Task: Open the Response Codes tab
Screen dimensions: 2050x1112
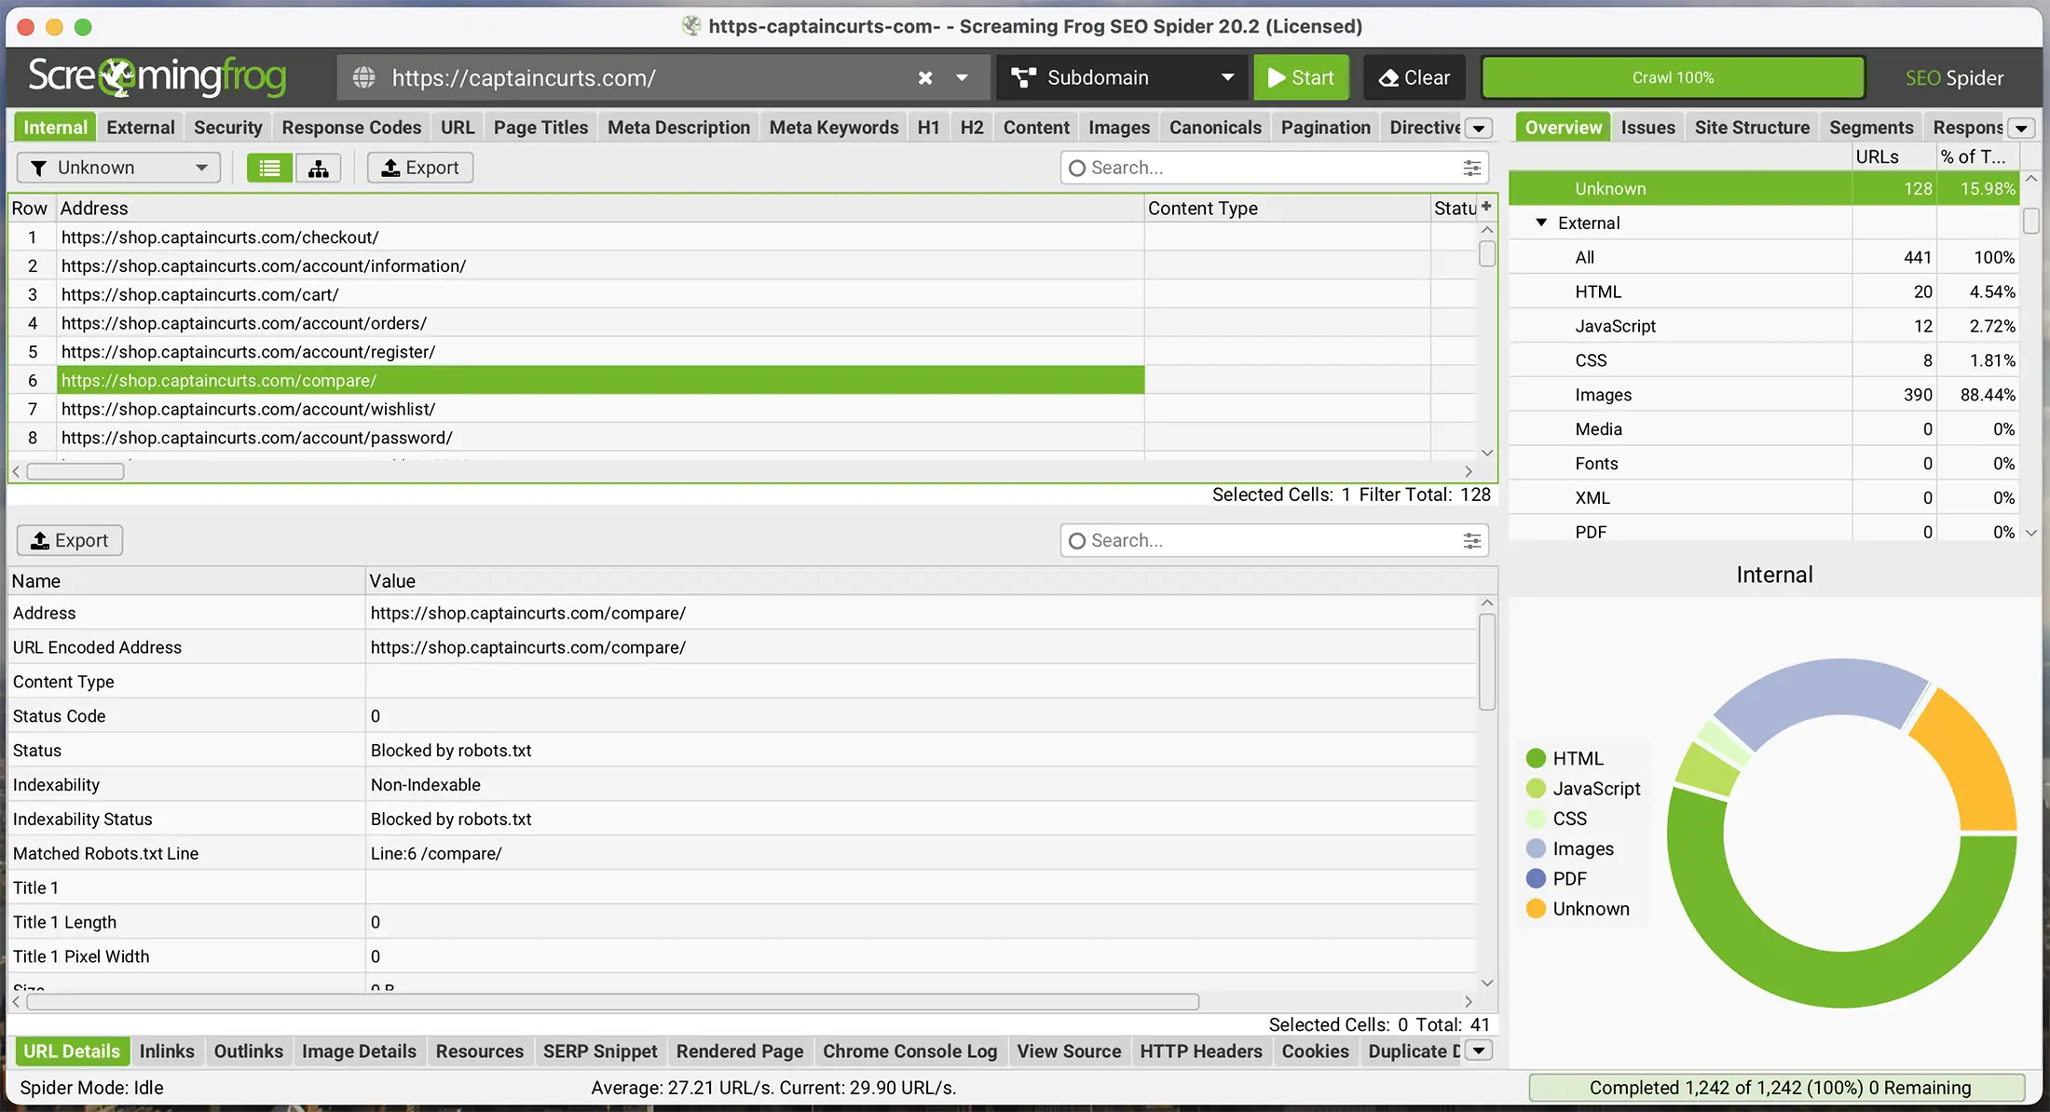Action: coord(351,128)
